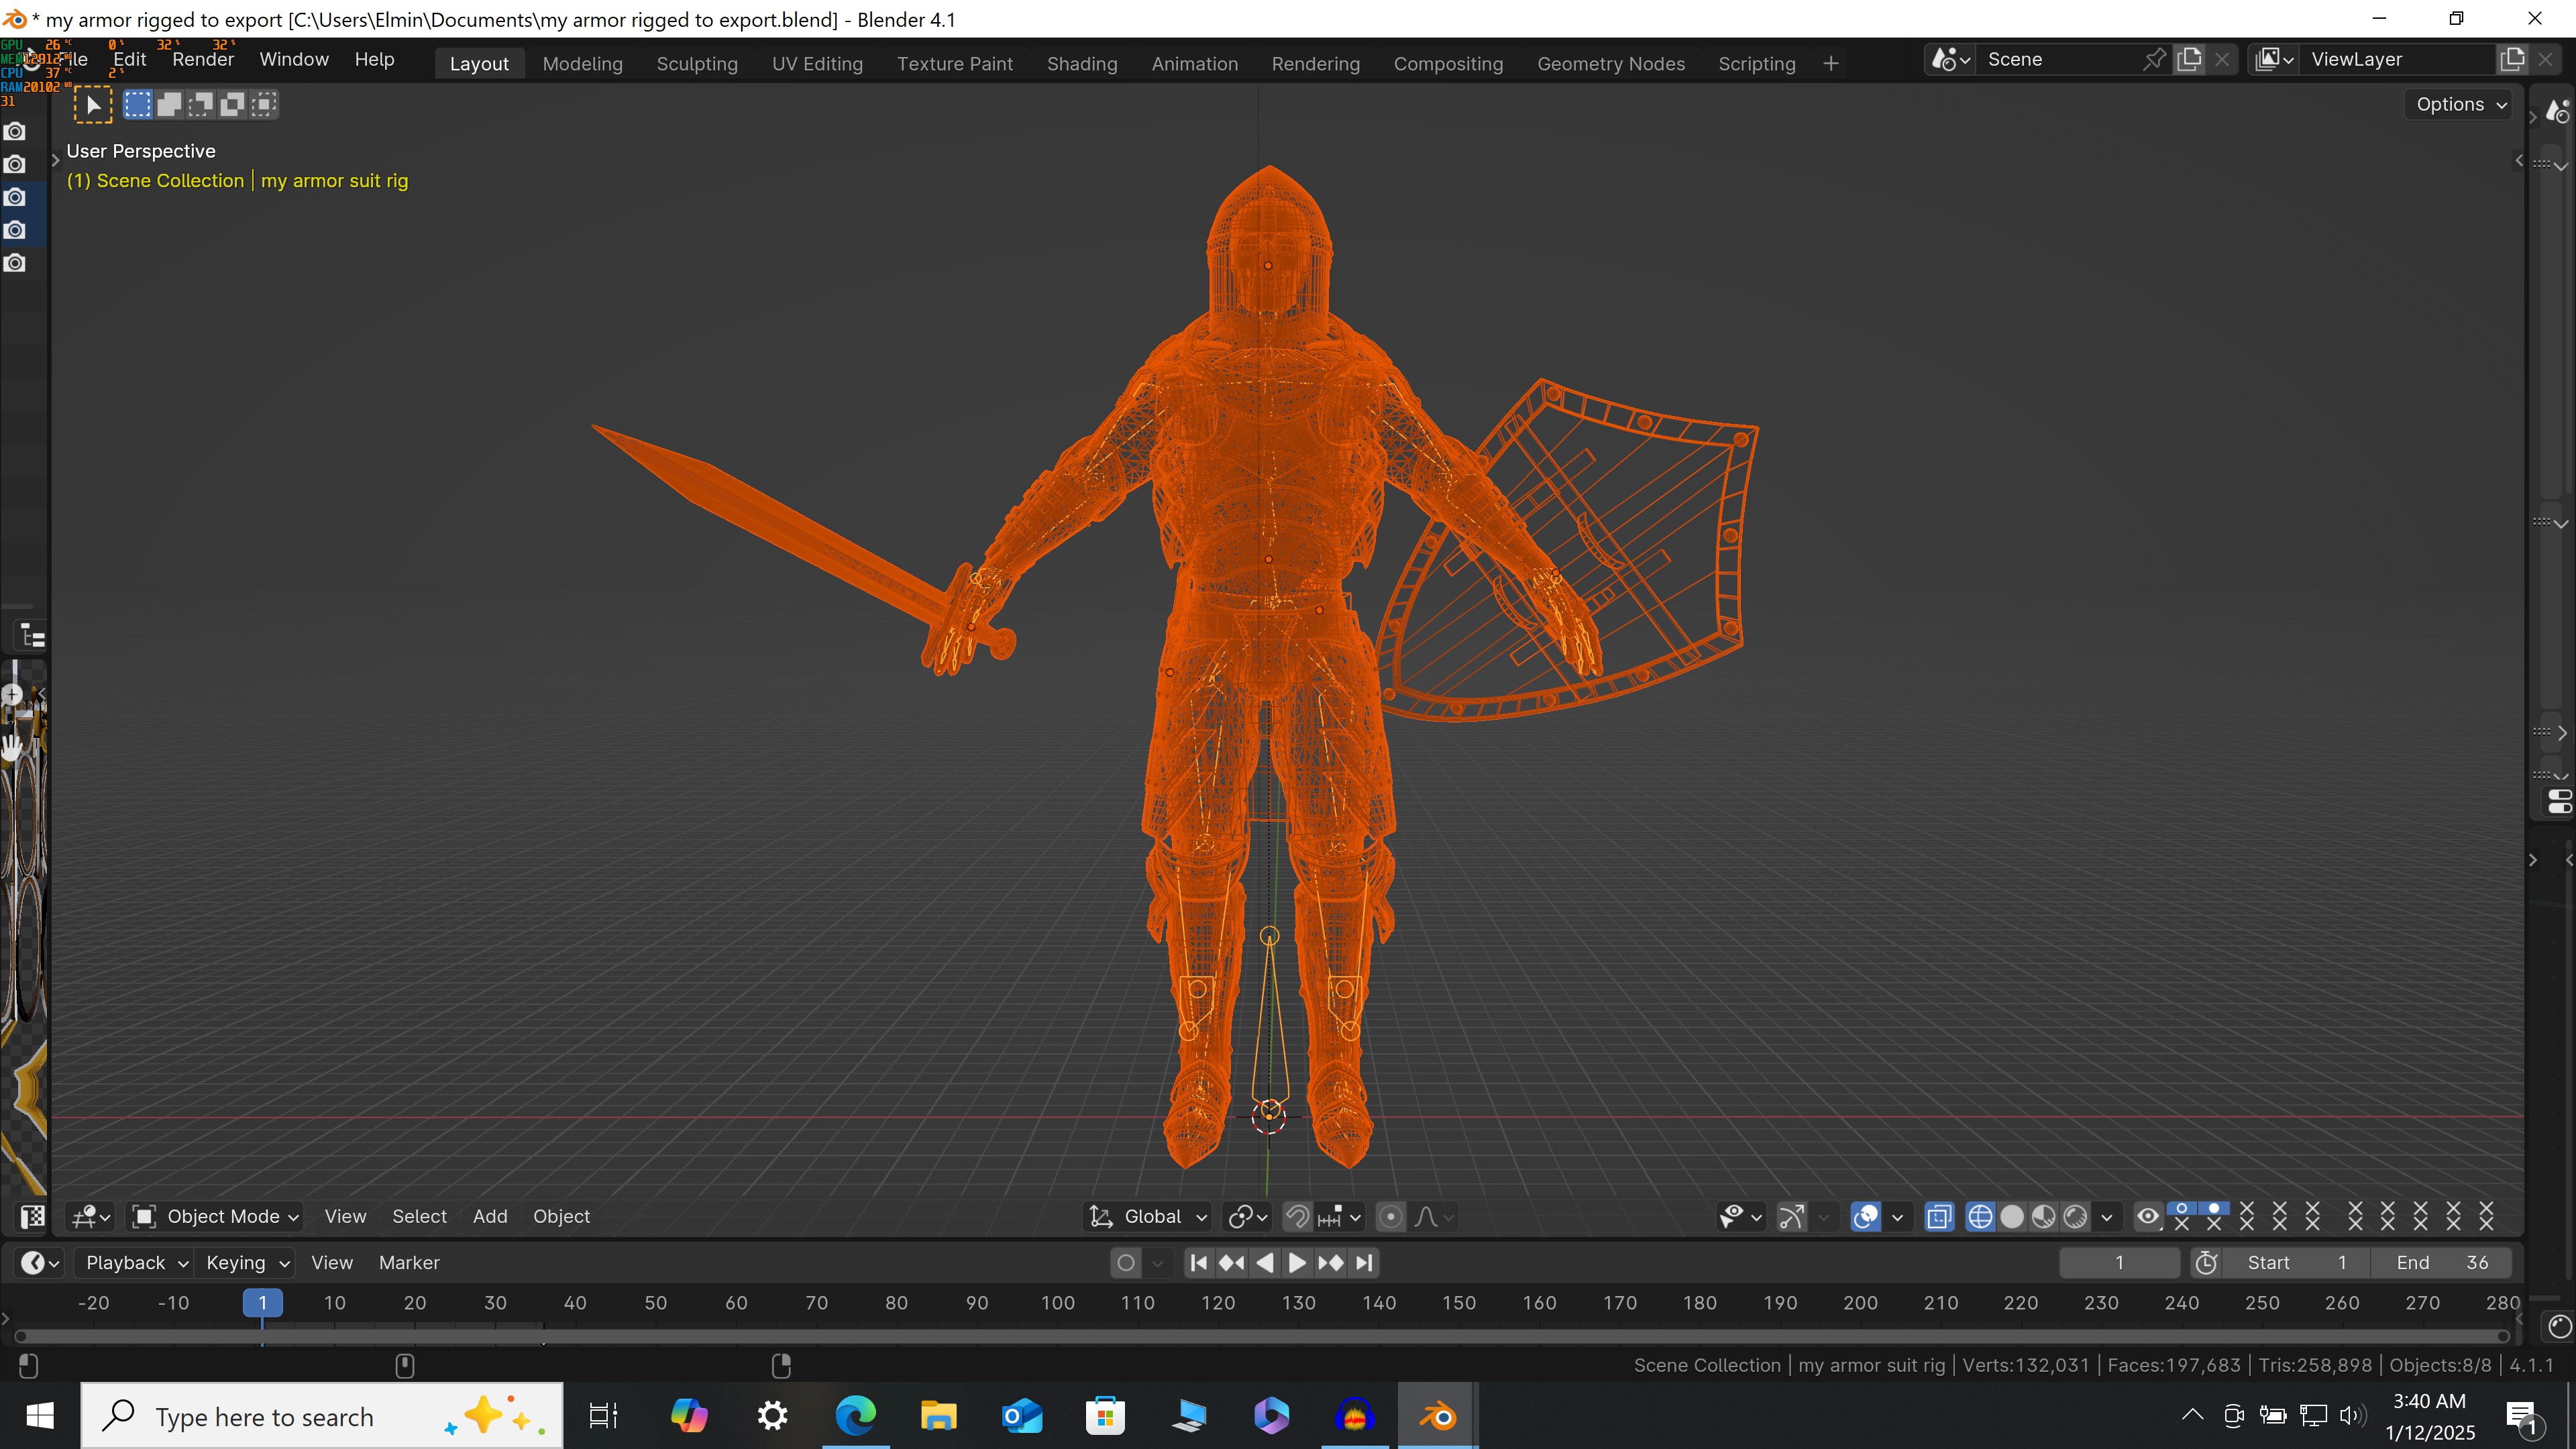Jump to previous keyframe
2576x1449 pixels.
[x=1232, y=1263]
